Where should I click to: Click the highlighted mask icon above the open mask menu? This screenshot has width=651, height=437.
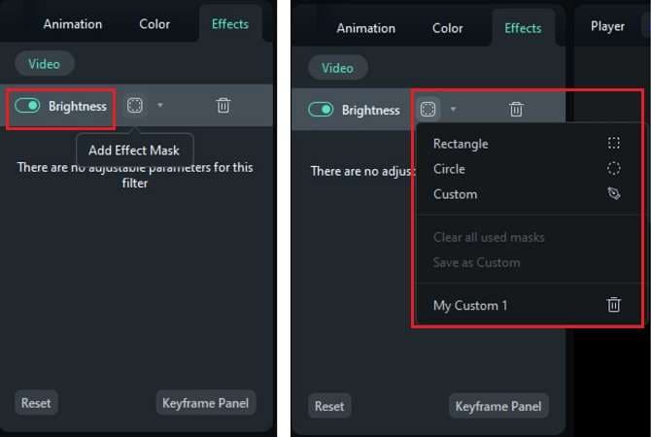pyautogui.click(x=428, y=110)
